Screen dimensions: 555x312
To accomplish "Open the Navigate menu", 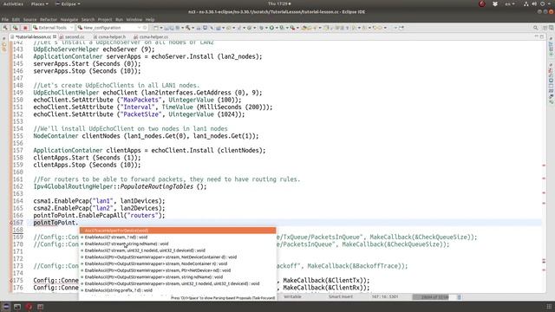I will pyautogui.click(x=69, y=19).
